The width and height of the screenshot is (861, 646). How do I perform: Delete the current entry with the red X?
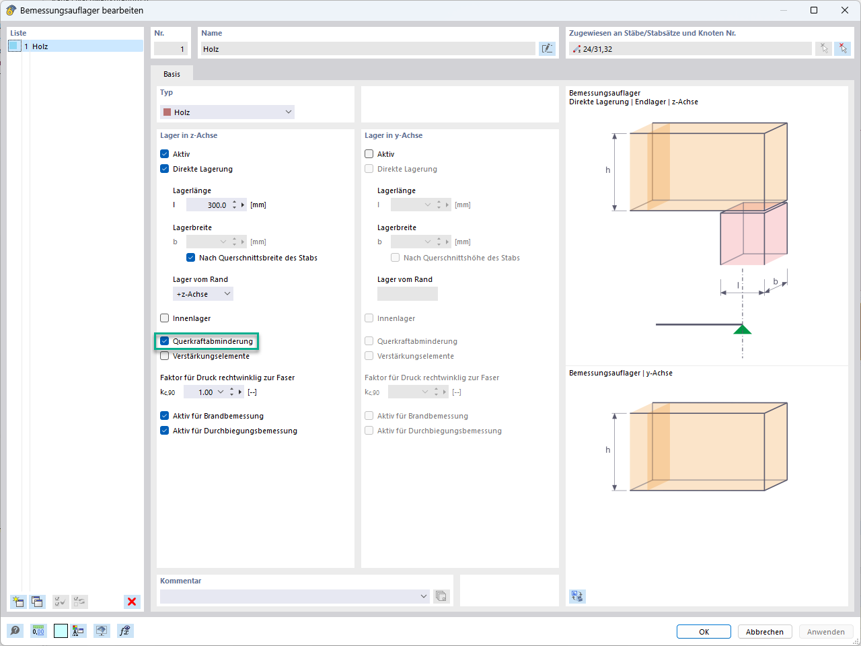click(x=132, y=602)
